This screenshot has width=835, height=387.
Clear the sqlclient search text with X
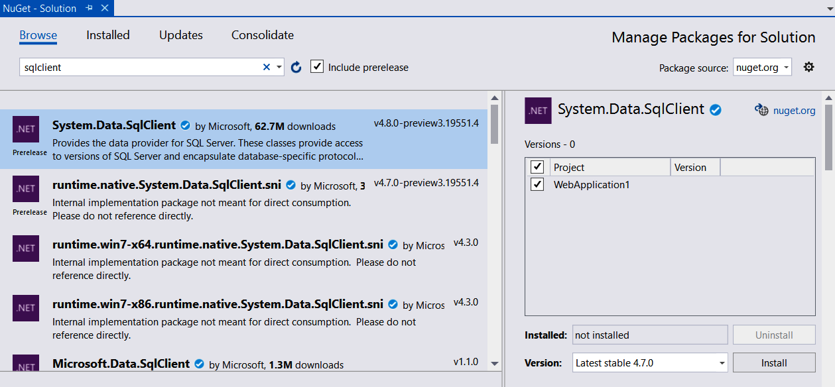267,67
